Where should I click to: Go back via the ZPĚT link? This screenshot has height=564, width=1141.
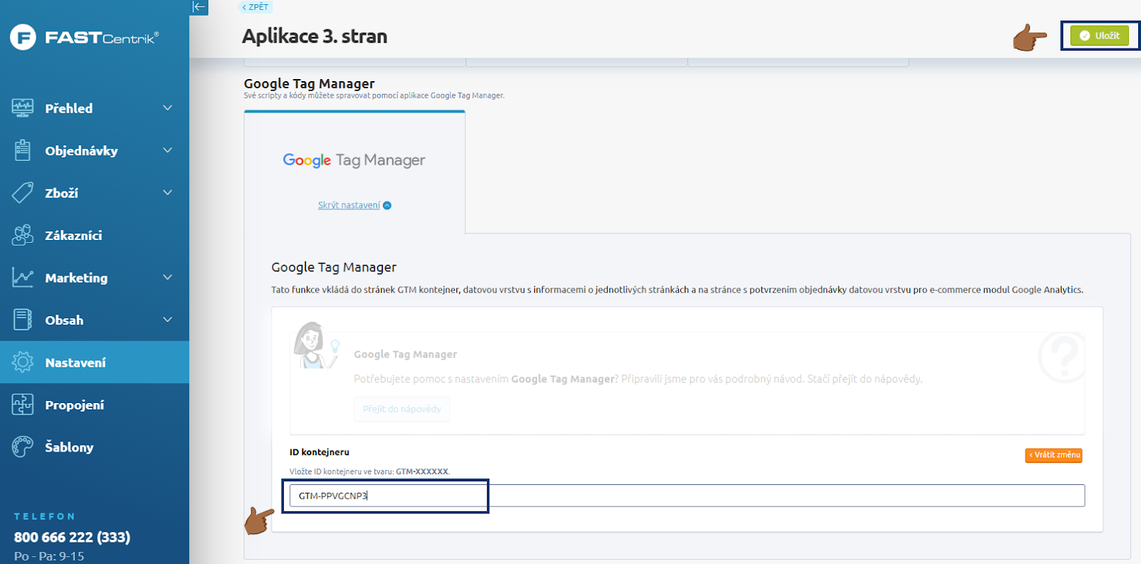pos(255,7)
